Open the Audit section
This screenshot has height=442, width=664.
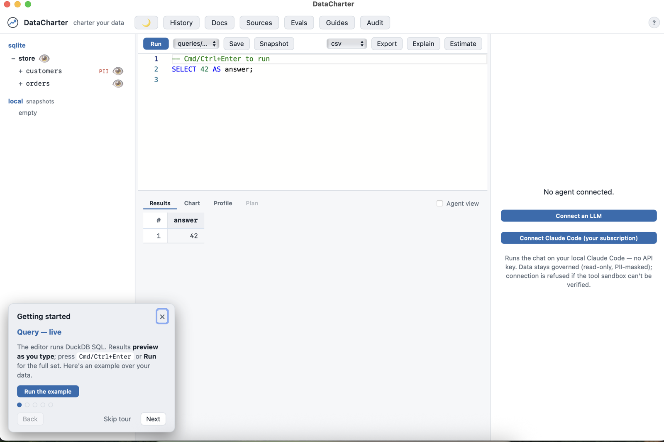click(x=375, y=22)
